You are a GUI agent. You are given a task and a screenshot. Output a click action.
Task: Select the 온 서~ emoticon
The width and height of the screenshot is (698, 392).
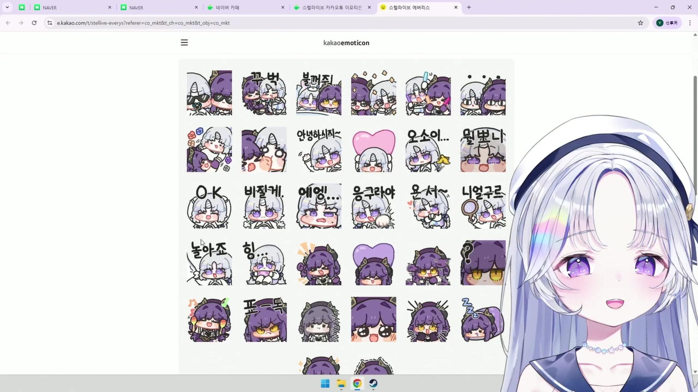point(428,206)
